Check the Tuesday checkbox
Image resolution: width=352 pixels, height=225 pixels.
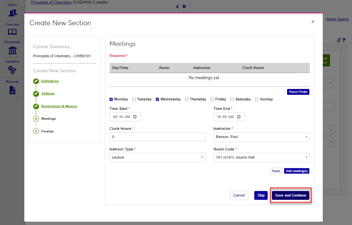pyautogui.click(x=134, y=99)
